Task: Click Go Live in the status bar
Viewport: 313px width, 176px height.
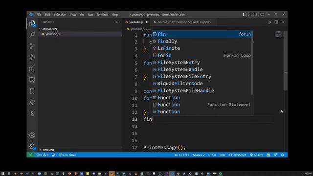Action: click(256, 155)
